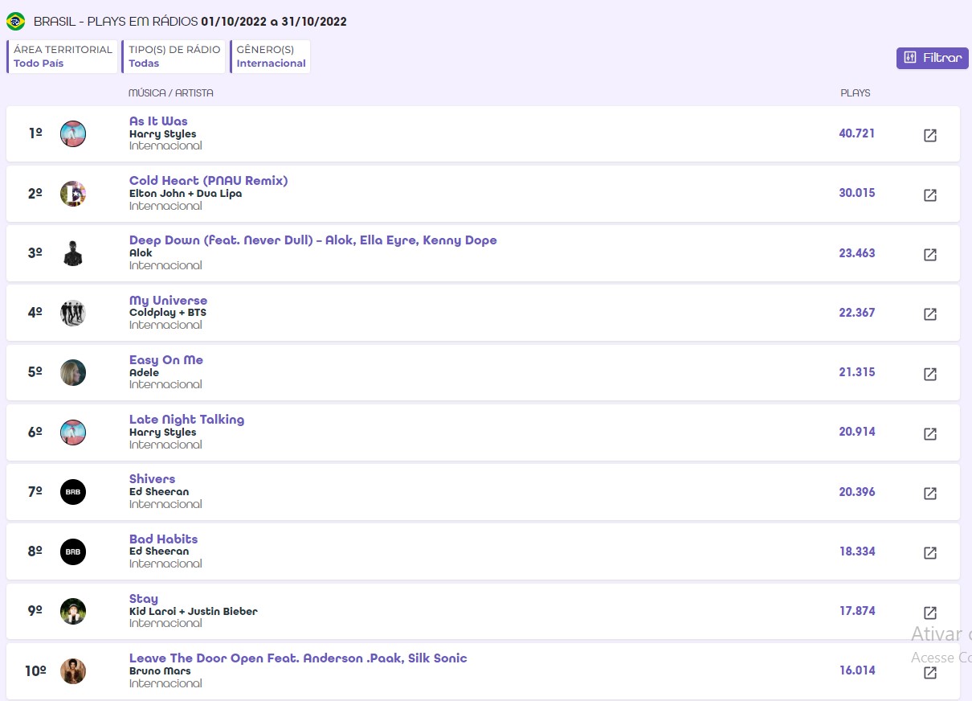
Task: Click the Easy On Me cover thumbnail
Action: [x=73, y=372]
